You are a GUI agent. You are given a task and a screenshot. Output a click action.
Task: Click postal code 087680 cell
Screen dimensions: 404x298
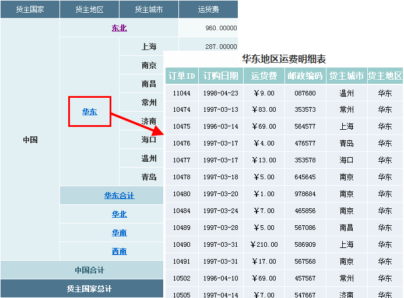pyautogui.click(x=305, y=93)
